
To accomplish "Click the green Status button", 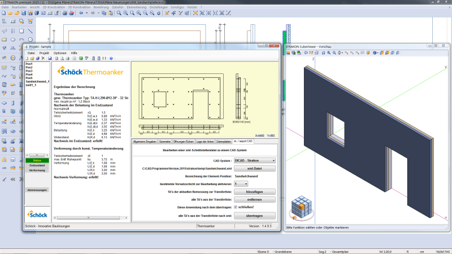I will 37,160.
